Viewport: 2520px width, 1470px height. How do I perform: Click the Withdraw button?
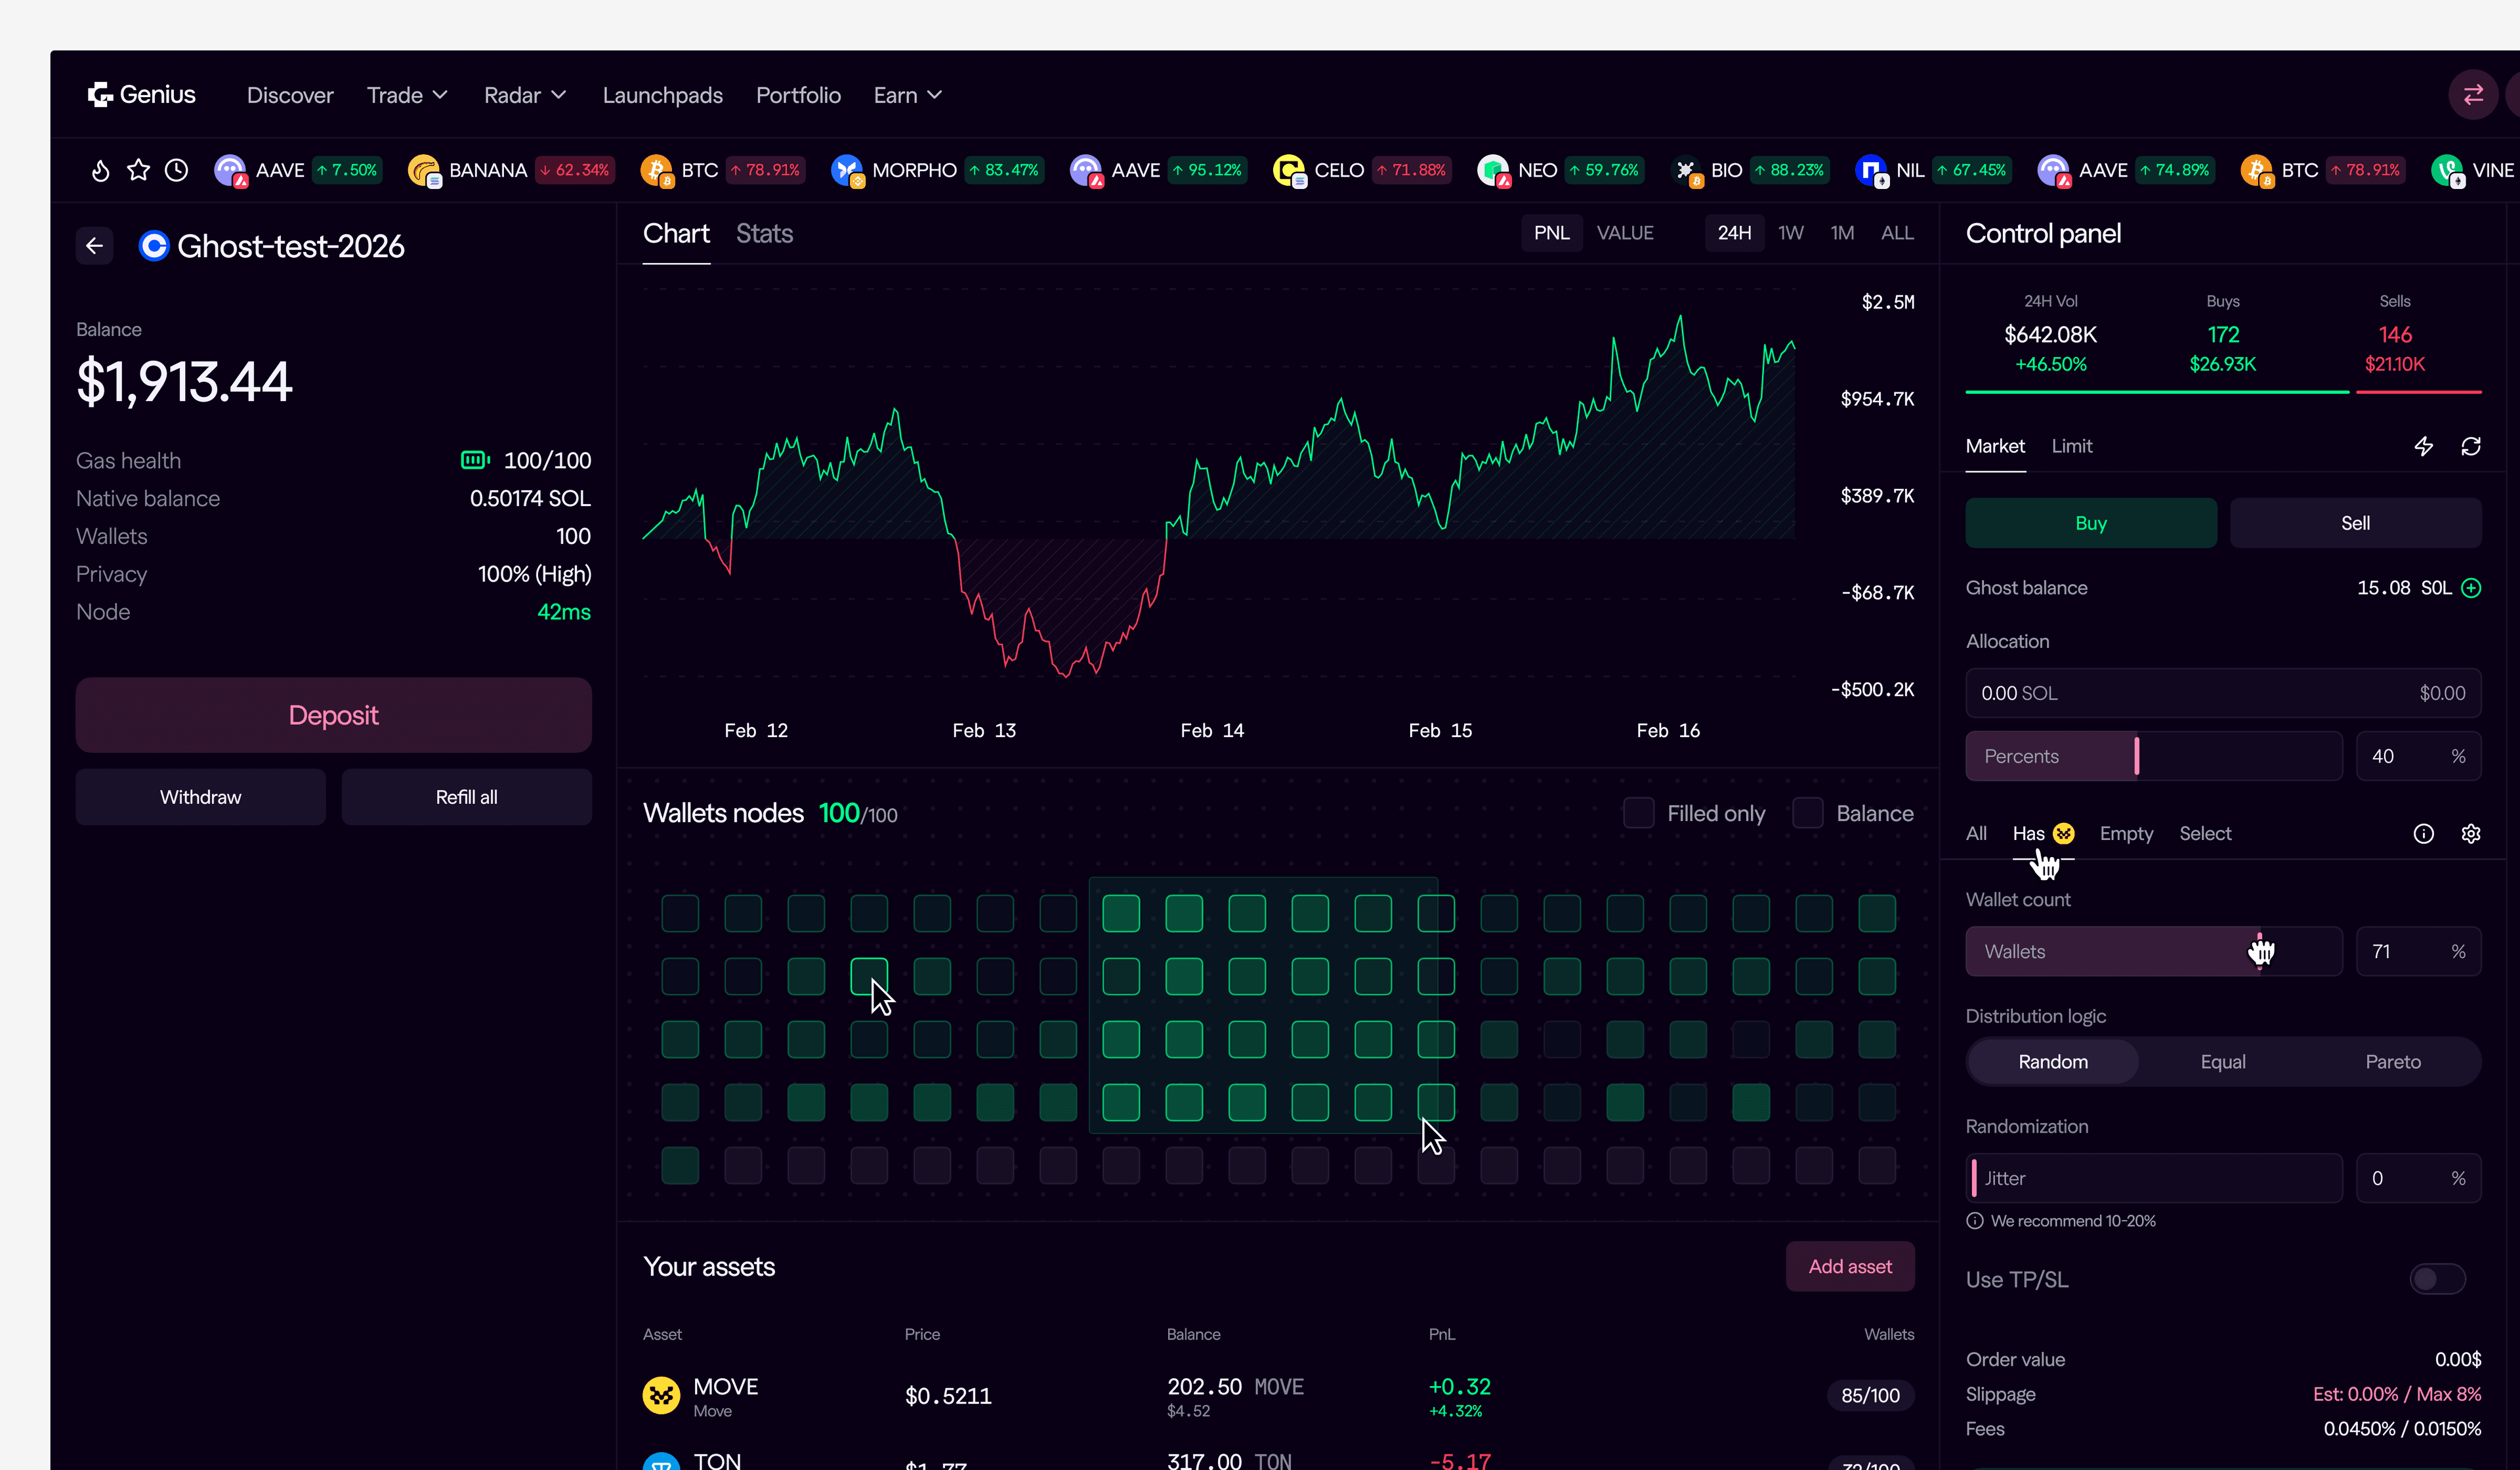click(200, 797)
